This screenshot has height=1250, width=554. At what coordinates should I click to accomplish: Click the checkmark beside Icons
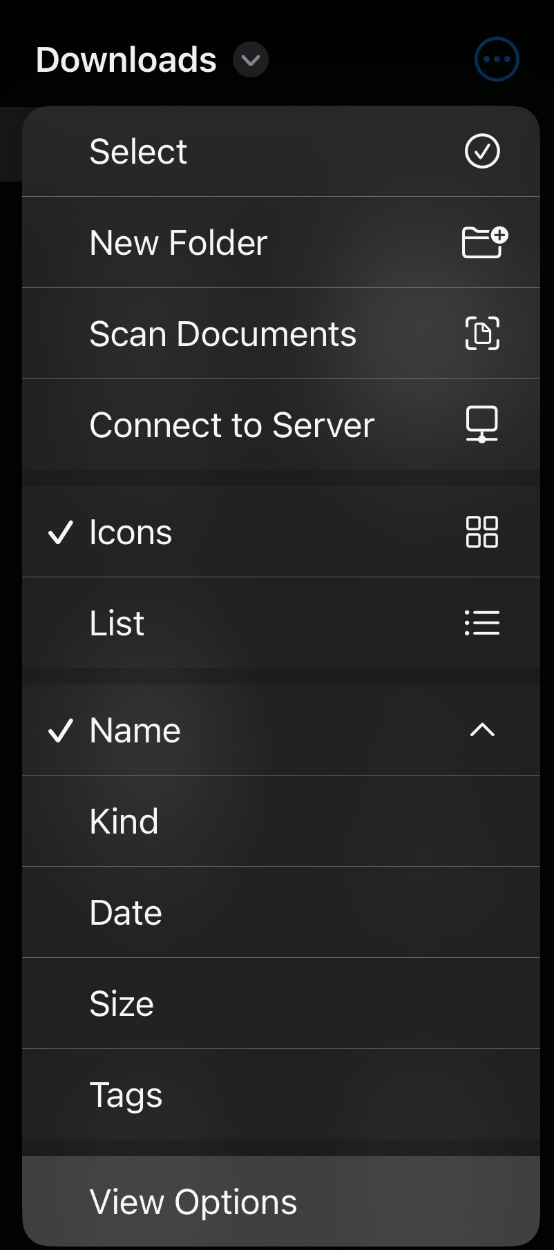pos(61,532)
